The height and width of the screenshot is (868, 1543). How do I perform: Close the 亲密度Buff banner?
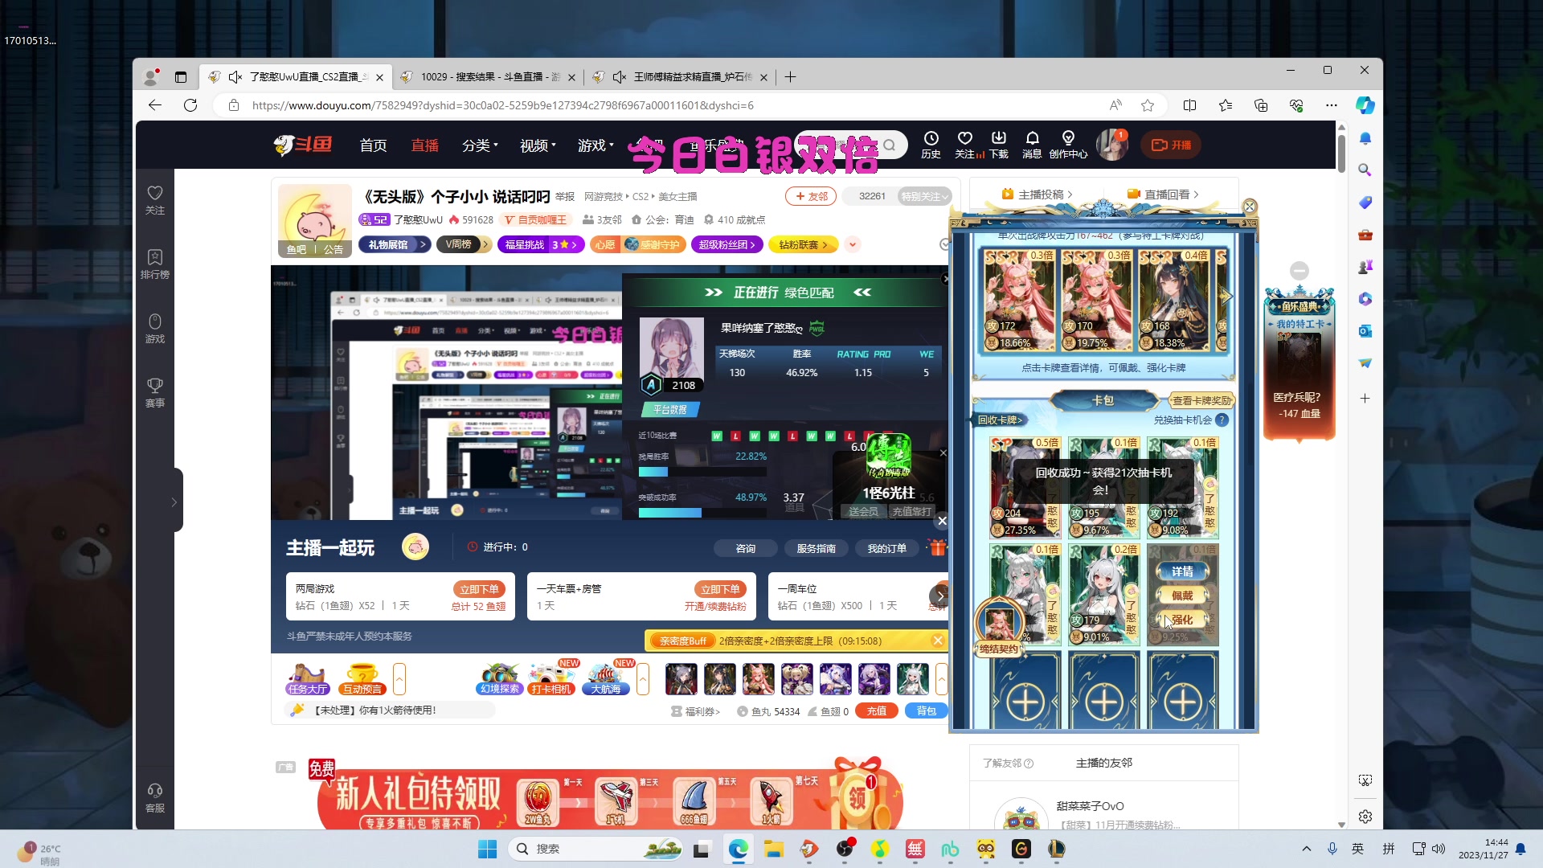click(937, 641)
